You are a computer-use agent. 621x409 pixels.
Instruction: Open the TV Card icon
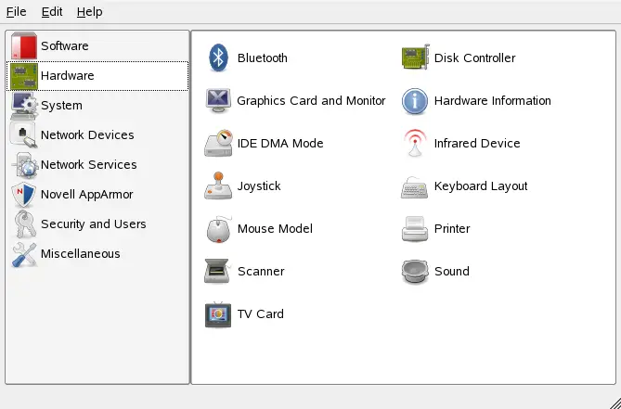point(218,313)
